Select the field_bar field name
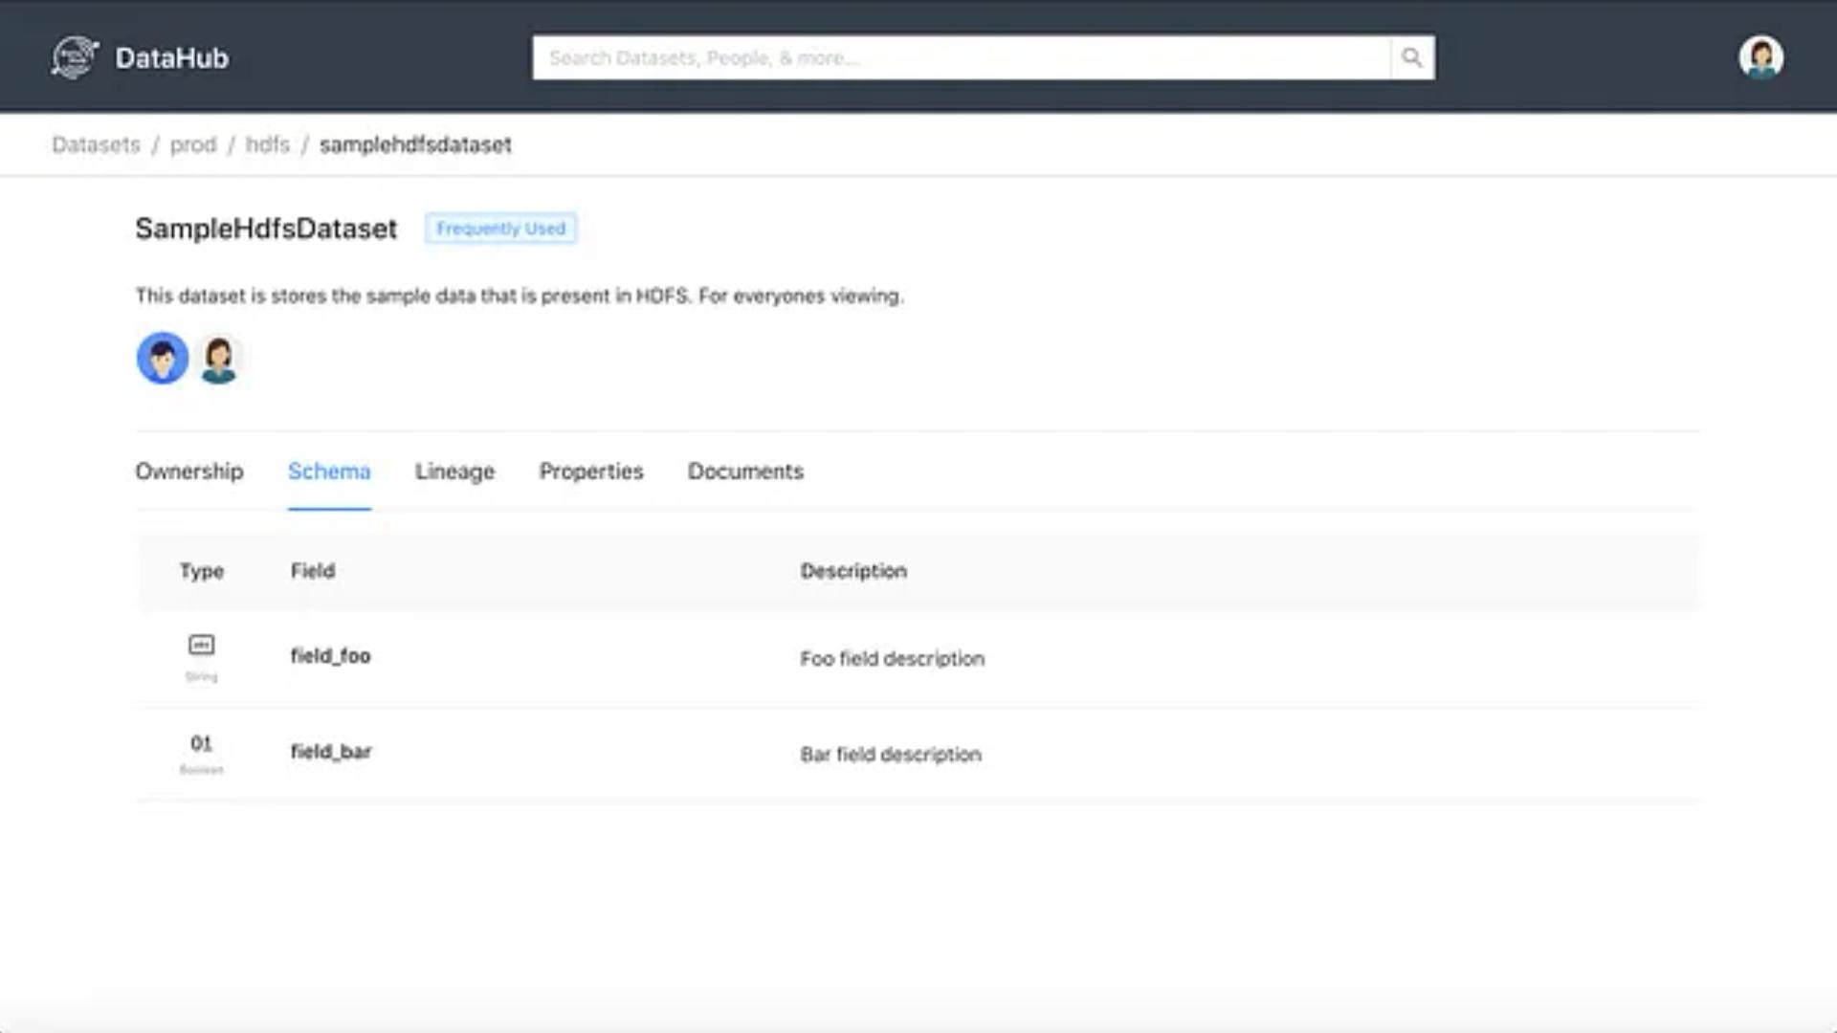Screen dimensions: 1837x1033 coord(331,752)
